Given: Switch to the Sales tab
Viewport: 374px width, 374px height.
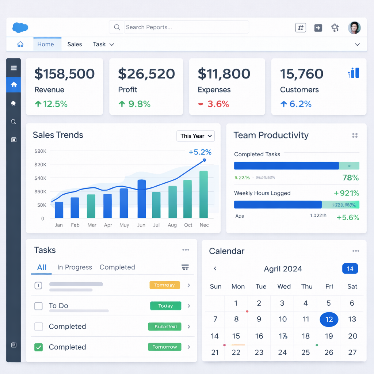Looking at the screenshot, I should pyautogui.click(x=75, y=44).
